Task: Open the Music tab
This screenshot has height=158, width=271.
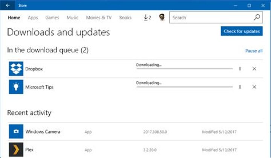Action: [73, 18]
